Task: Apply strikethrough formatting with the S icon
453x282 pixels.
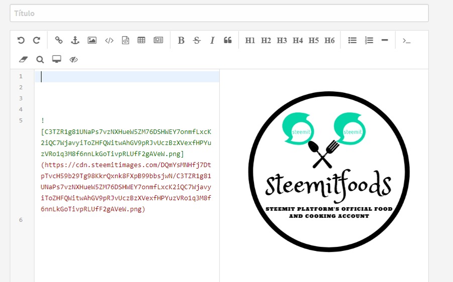Action: (197, 40)
